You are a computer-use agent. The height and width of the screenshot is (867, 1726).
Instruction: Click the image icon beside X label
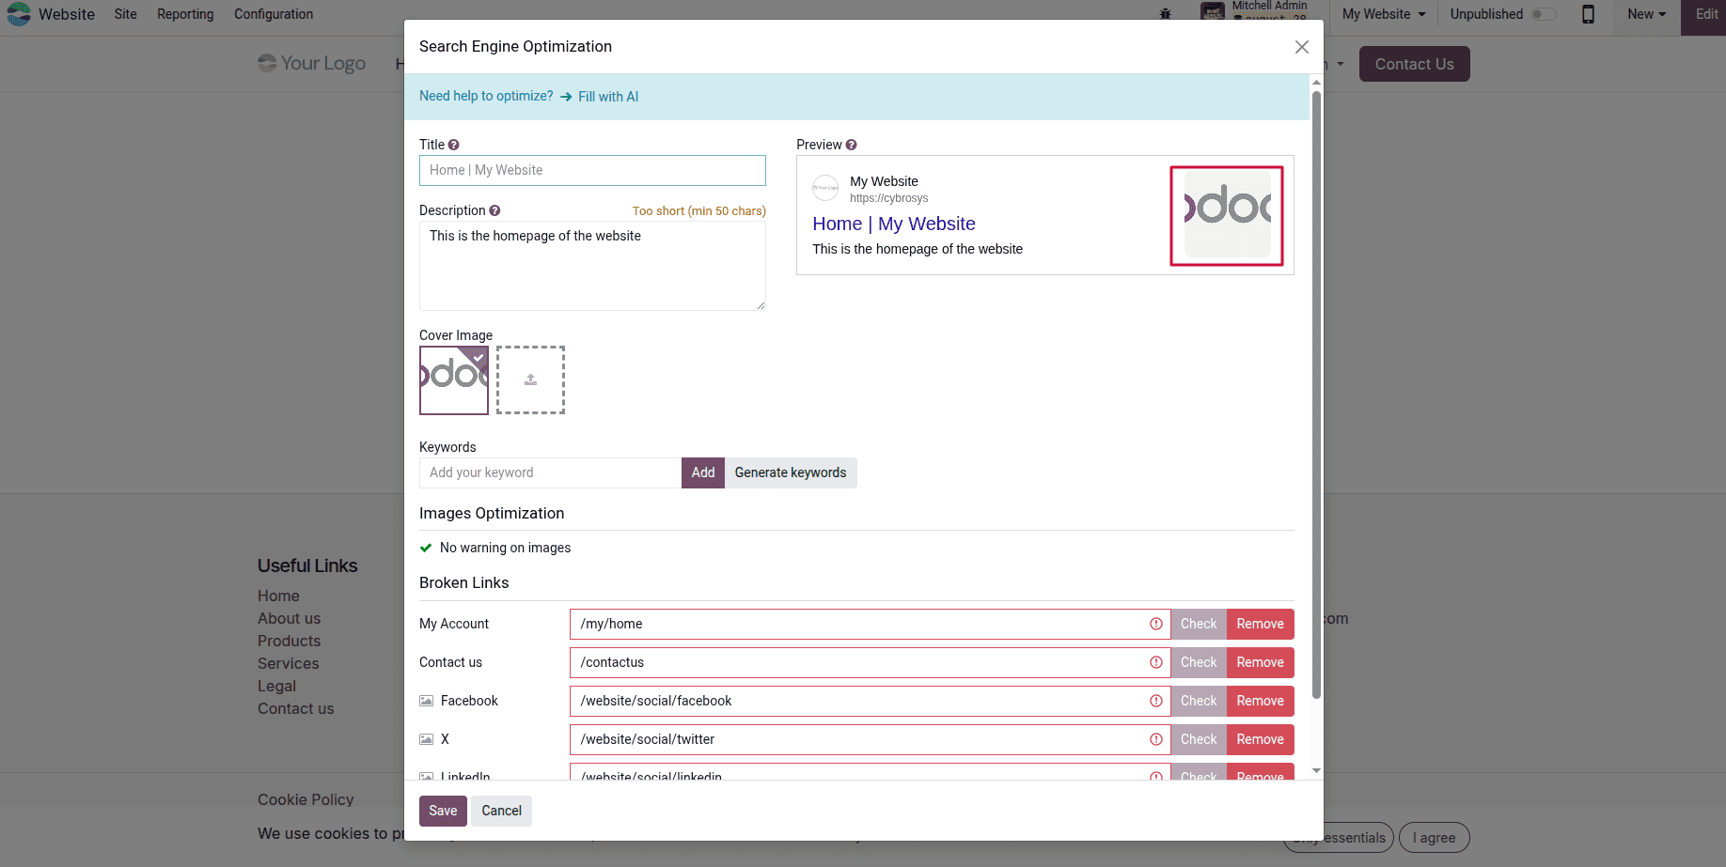[426, 739]
